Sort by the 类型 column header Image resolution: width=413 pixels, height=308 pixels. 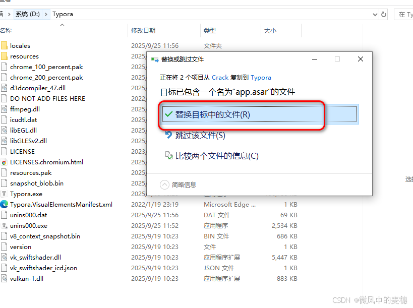(210, 31)
